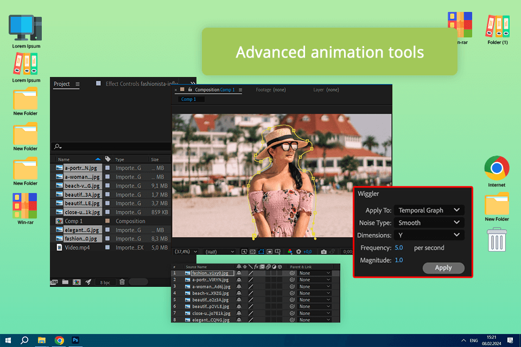The image size is (521, 347).
Task: Sort by the Name column header
Action: tap(64, 159)
